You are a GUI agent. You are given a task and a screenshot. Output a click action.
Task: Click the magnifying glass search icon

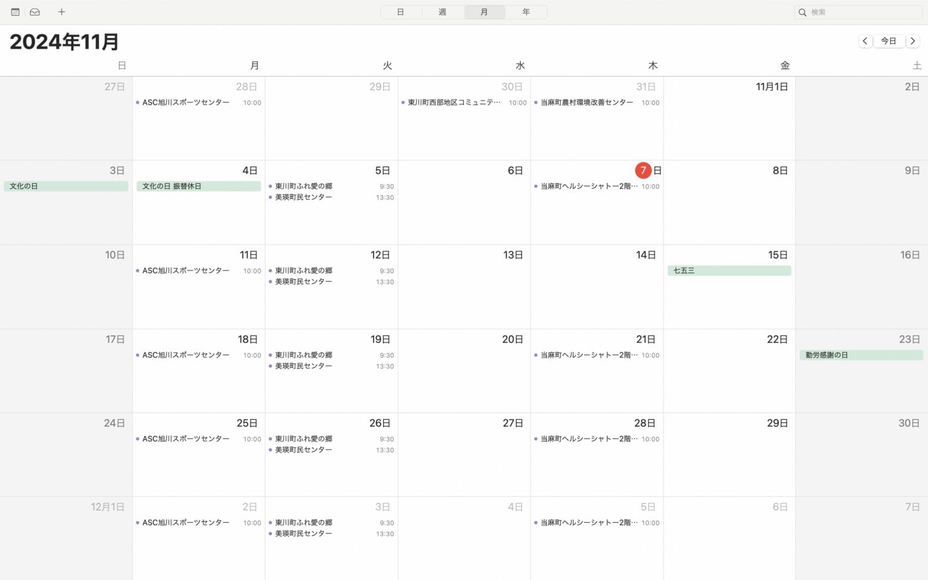pyautogui.click(x=802, y=12)
